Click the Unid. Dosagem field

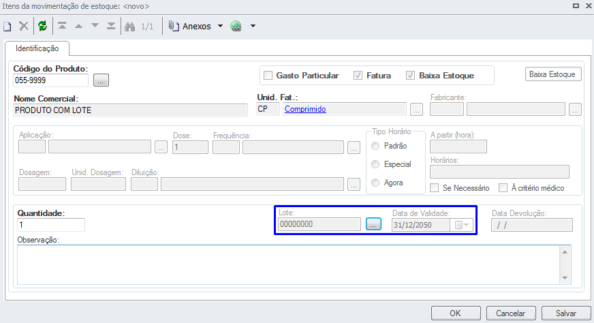click(x=98, y=184)
